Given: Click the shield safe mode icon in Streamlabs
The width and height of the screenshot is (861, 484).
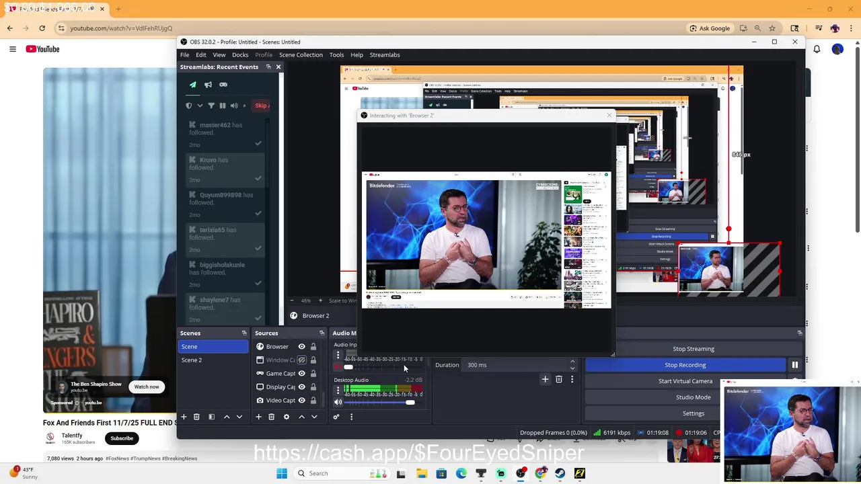Looking at the screenshot, I should click(x=189, y=106).
